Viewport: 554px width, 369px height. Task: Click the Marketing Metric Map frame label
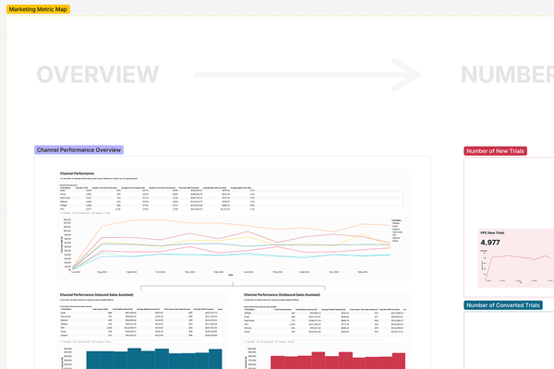click(x=40, y=8)
